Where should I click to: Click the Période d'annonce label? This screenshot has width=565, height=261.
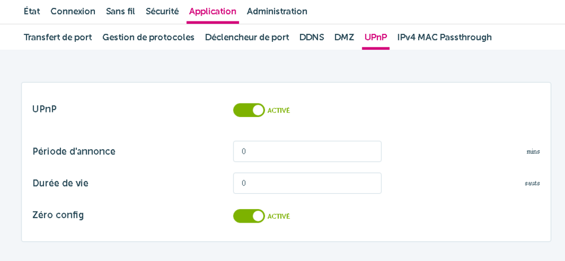coord(74,151)
